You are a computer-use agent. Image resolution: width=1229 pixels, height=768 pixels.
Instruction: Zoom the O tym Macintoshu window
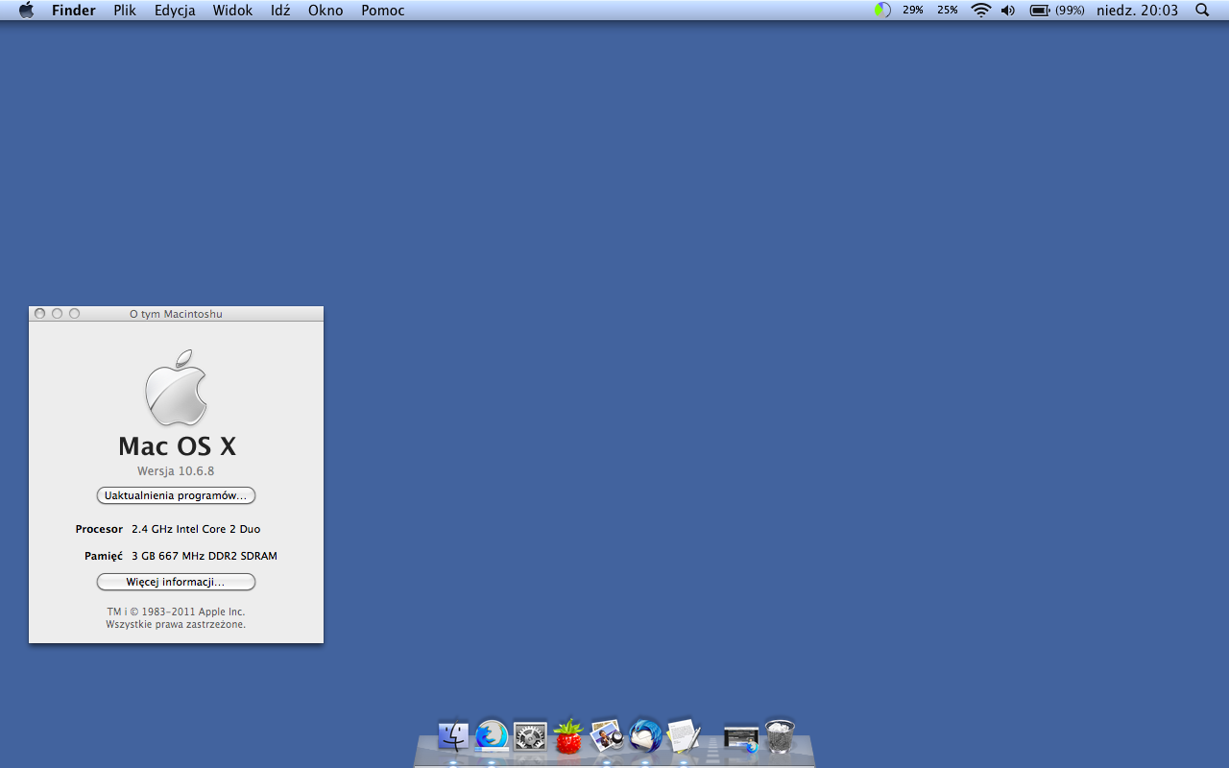point(74,314)
